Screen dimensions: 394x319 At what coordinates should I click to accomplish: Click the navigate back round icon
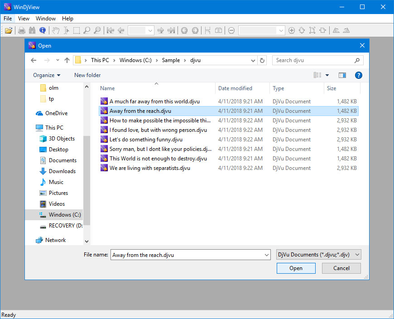[184, 31]
